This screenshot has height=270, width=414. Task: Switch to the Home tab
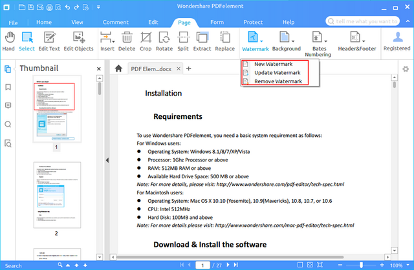coord(44,23)
